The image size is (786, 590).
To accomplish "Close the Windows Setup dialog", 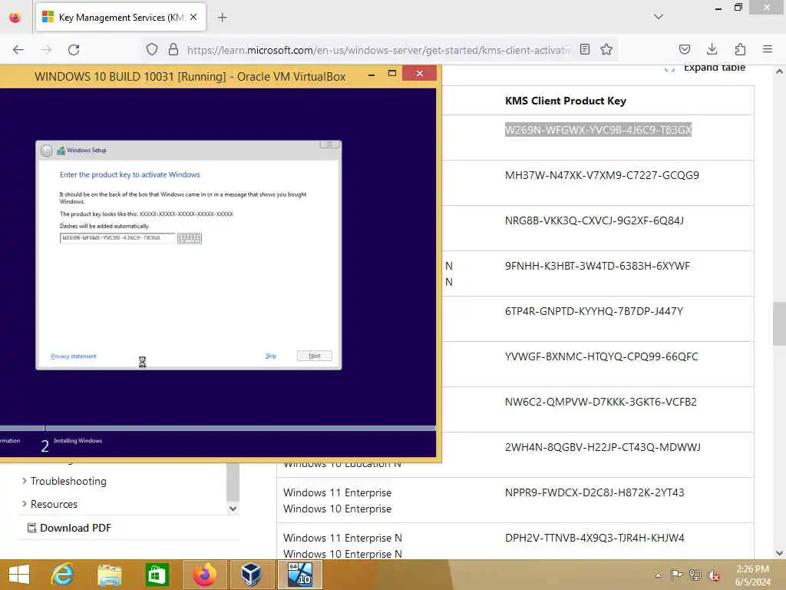I will (330, 144).
